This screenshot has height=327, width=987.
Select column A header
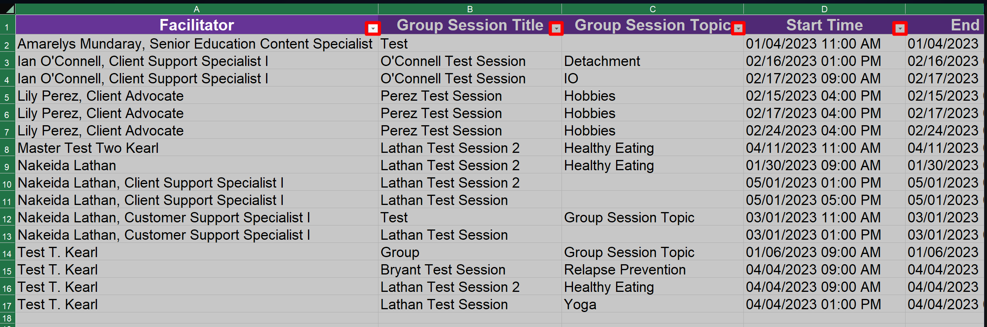point(197,9)
